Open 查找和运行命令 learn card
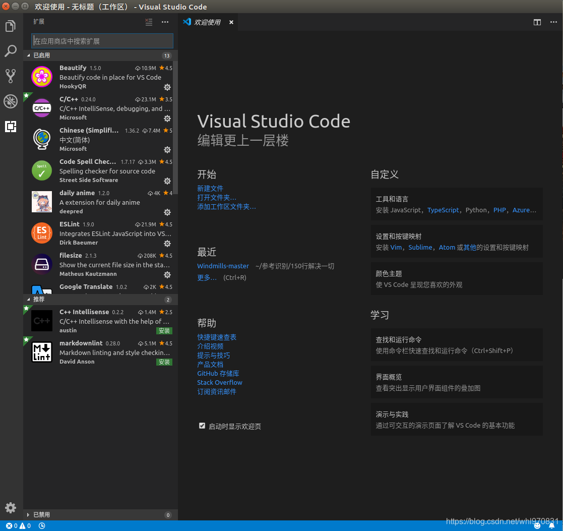The image size is (563, 531). 456,345
